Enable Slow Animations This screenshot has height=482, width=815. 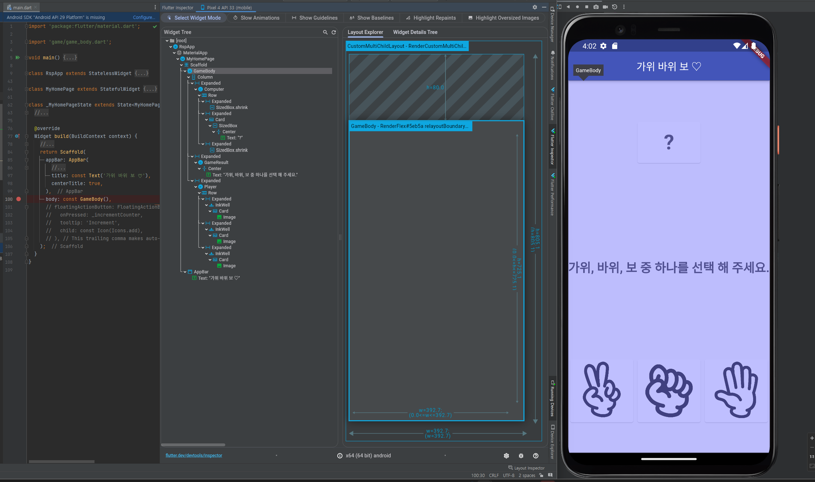(256, 18)
